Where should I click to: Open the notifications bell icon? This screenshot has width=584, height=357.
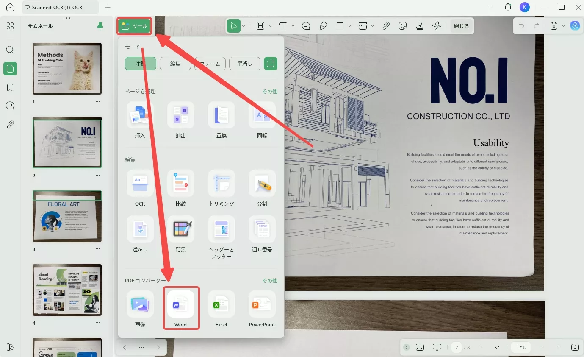(x=508, y=7)
